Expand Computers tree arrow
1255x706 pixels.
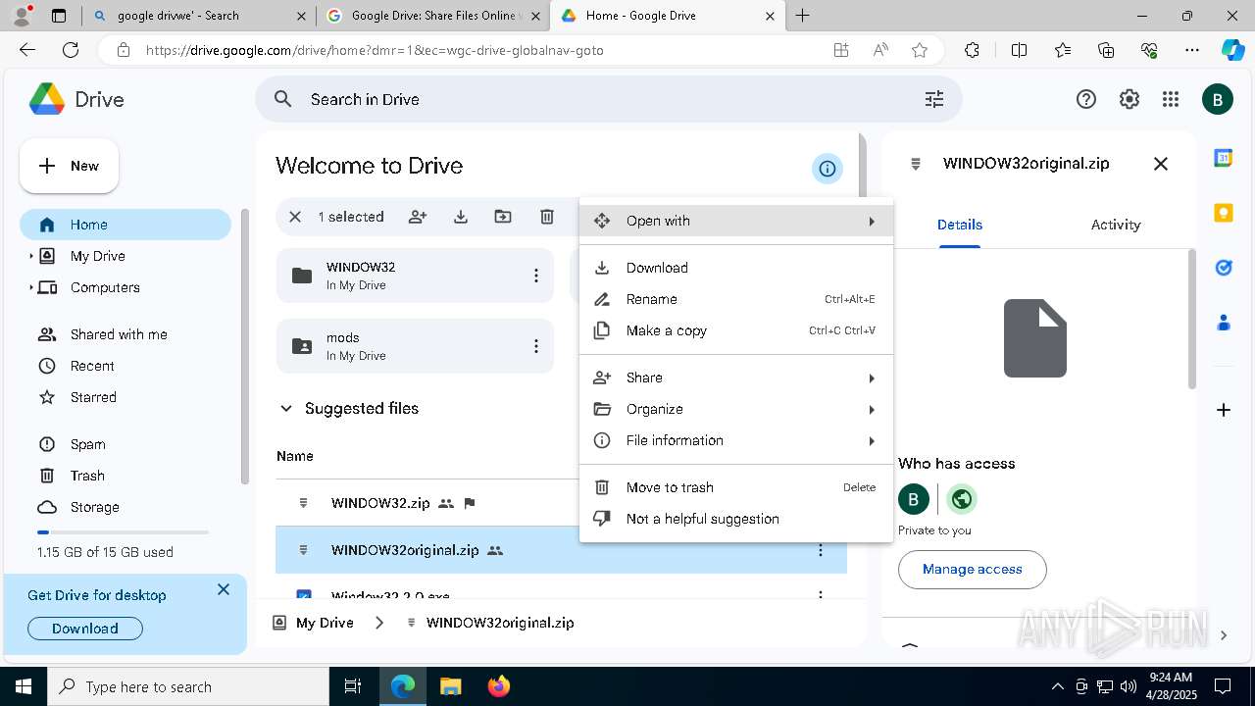point(30,287)
